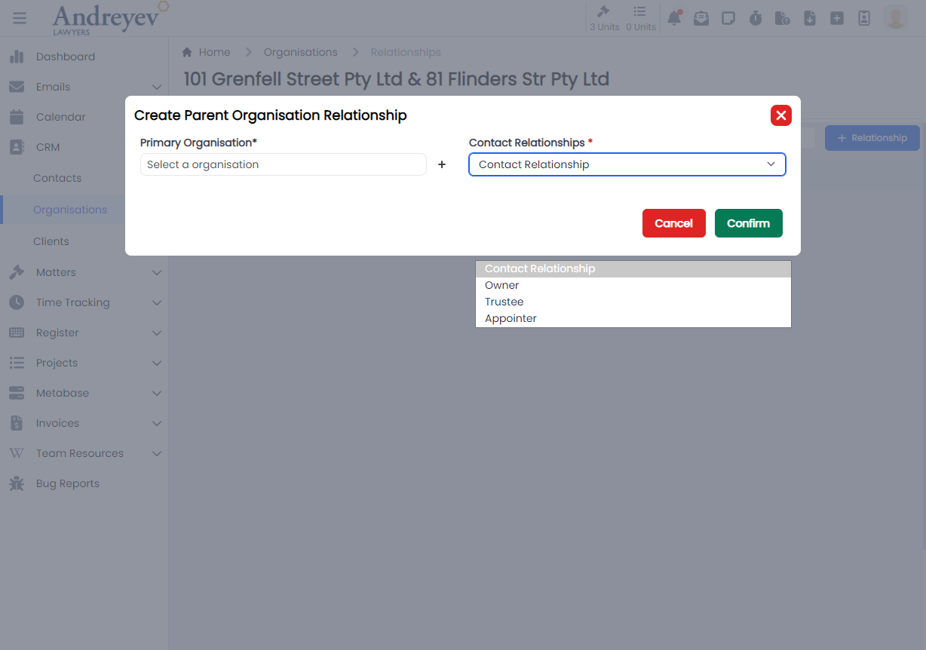Click the Select a organisation field
Viewport: 926px width, 650px height.
283,164
